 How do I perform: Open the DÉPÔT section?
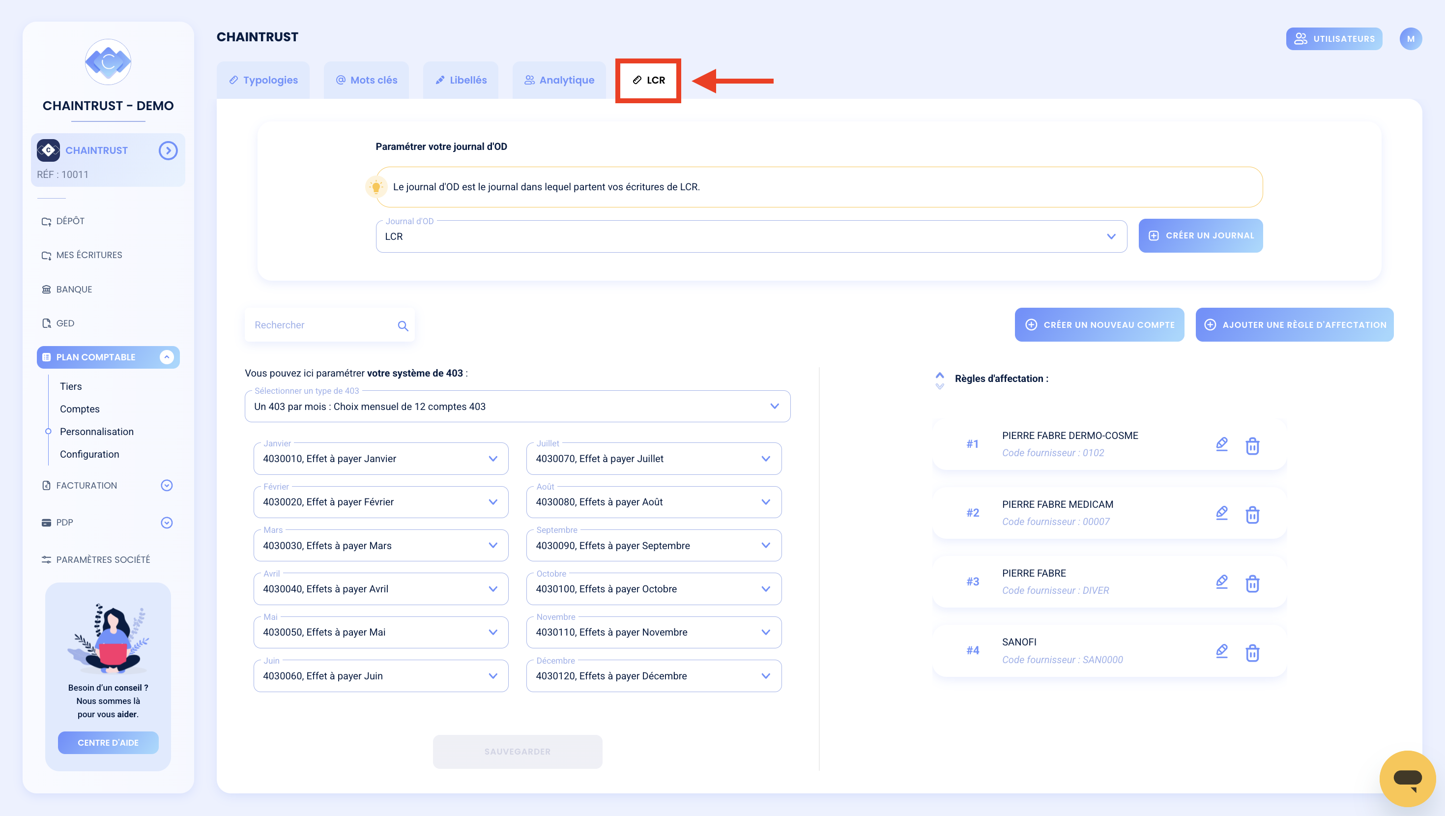coord(63,221)
